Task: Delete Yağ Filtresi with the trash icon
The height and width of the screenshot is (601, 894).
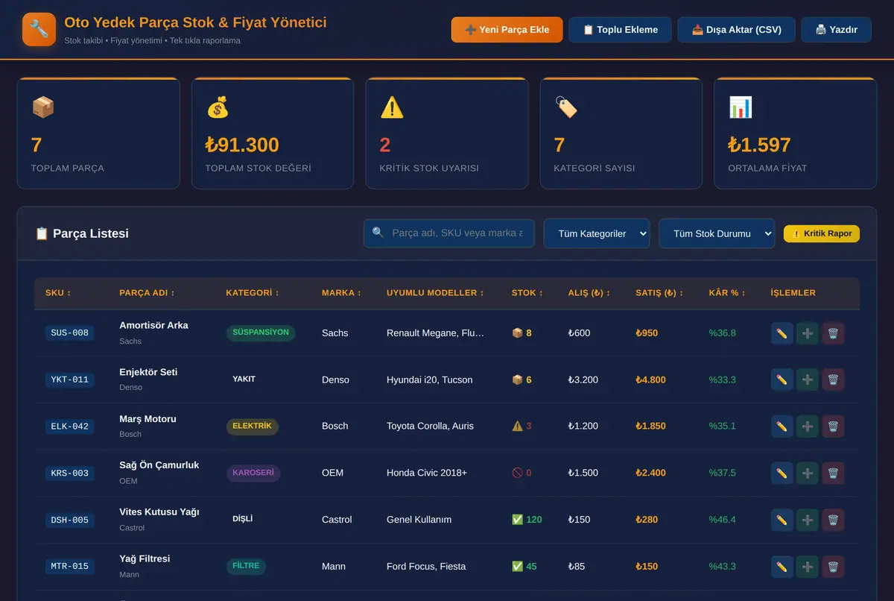Action: pos(833,567)
